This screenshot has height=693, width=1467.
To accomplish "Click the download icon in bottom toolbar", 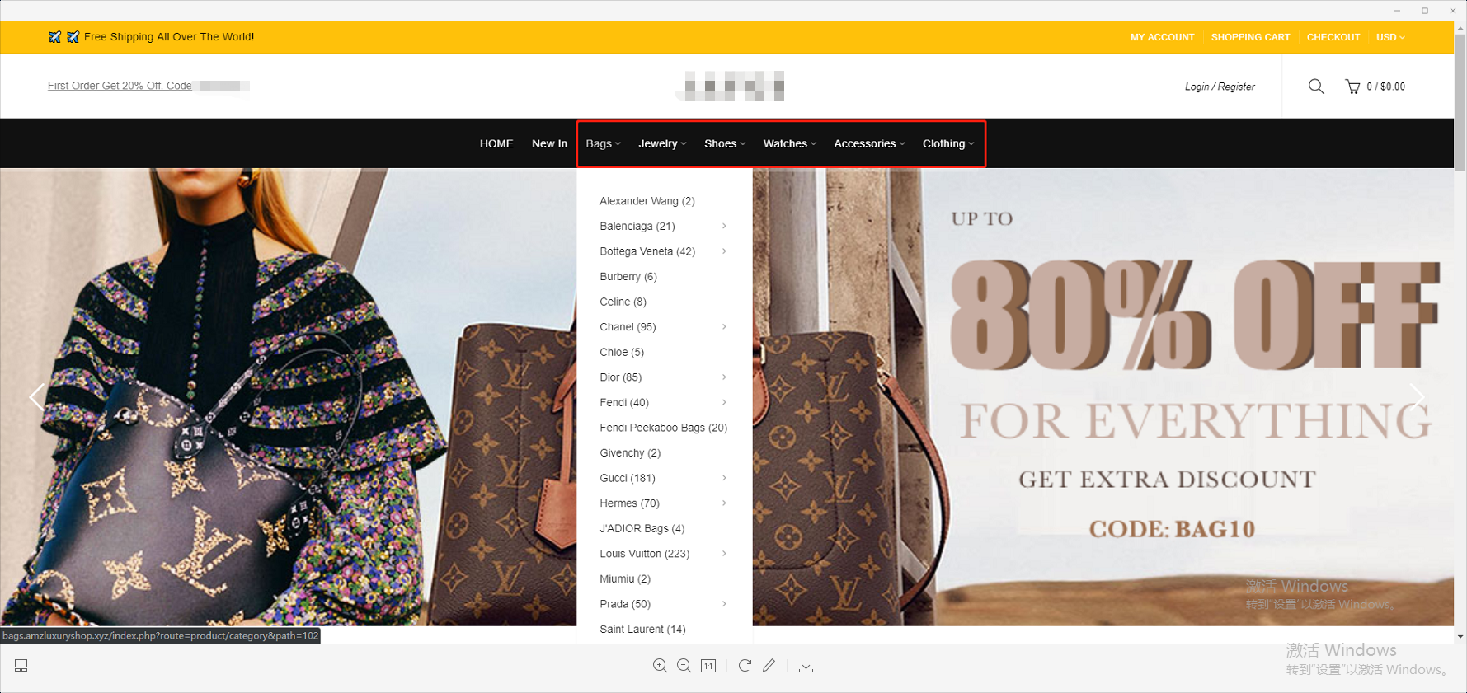I will [806, 666].
